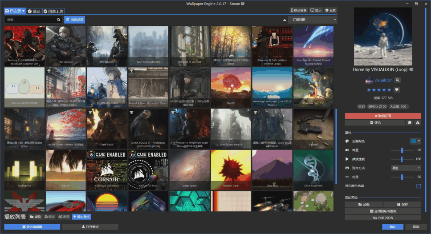Select Arsenal pistol wallpaper
Viewport: 431px width, 234px height.
coord(313,129)
